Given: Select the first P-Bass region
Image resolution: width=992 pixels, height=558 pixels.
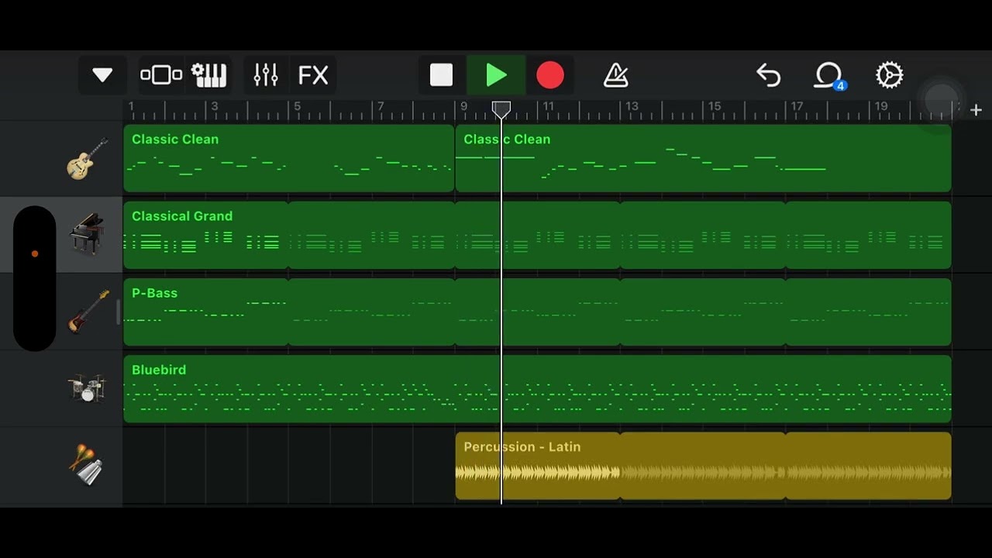Looking at the screenshot, I should tap(205, 312).
